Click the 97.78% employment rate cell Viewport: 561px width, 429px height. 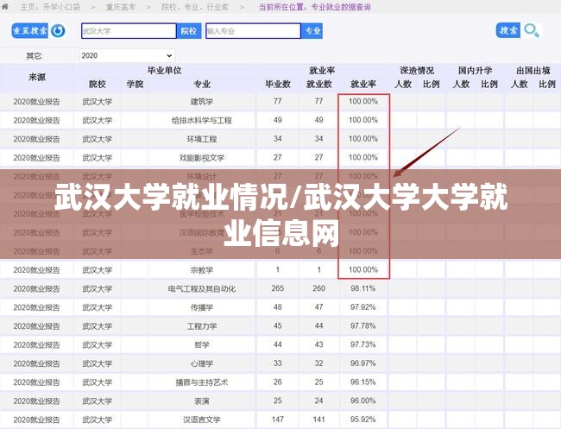point(363,326)
